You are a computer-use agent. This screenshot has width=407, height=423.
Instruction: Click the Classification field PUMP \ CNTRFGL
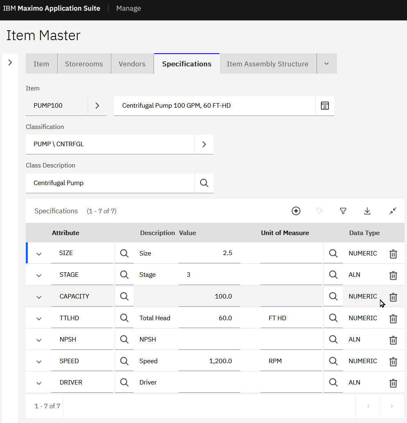[110, 144]
